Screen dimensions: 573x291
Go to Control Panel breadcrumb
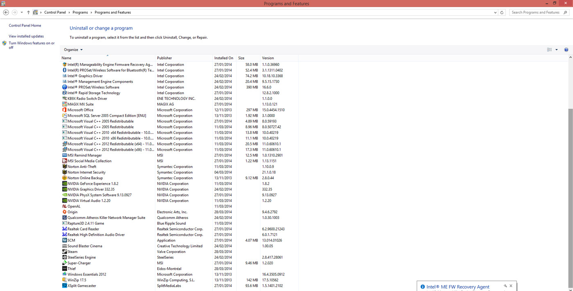pos(55,12)
